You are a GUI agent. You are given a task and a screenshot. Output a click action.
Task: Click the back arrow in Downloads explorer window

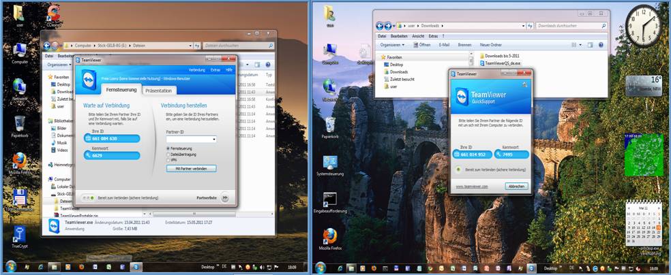[380, 26]
